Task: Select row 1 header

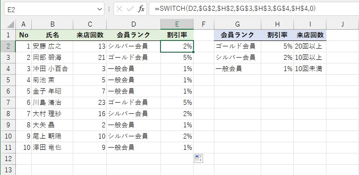Action: [x=8, y=35]
